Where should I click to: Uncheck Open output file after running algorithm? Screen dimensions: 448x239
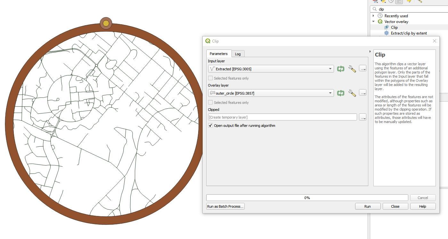[210, 126]
